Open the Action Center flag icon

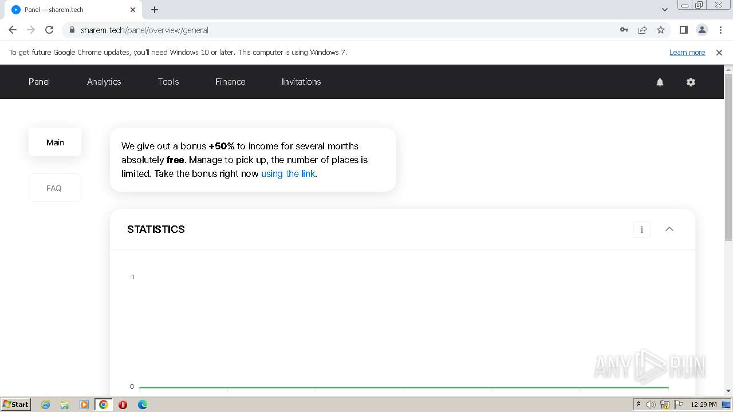(x=679, y=405)
